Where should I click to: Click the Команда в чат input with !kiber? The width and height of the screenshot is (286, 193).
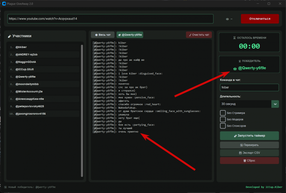click(249, 87)
